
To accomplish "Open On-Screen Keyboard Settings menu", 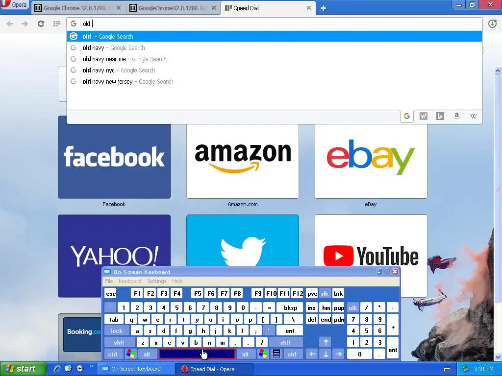I will tap(156, 281).
